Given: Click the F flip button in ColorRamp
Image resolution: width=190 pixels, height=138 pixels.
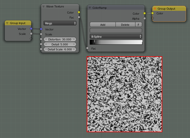Looking at the screenshot, I should (x=138, y=25).
